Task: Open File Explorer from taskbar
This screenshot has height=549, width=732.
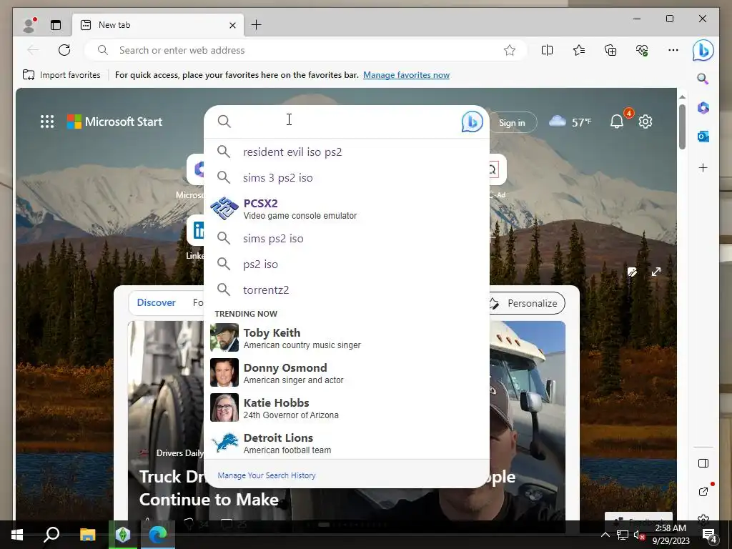Action: pyautogui.click(x=87, y=535)
